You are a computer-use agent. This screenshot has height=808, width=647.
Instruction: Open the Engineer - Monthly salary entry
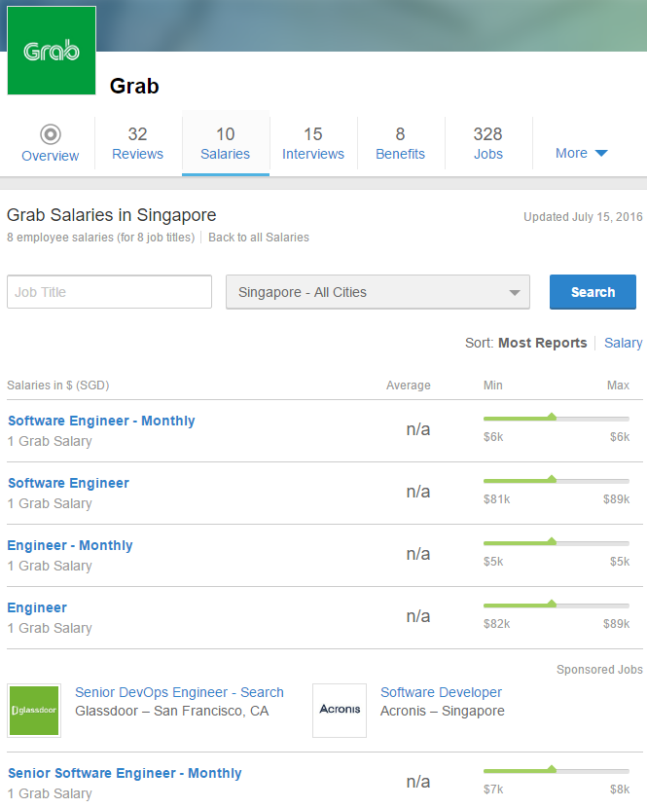click(70, 546)
